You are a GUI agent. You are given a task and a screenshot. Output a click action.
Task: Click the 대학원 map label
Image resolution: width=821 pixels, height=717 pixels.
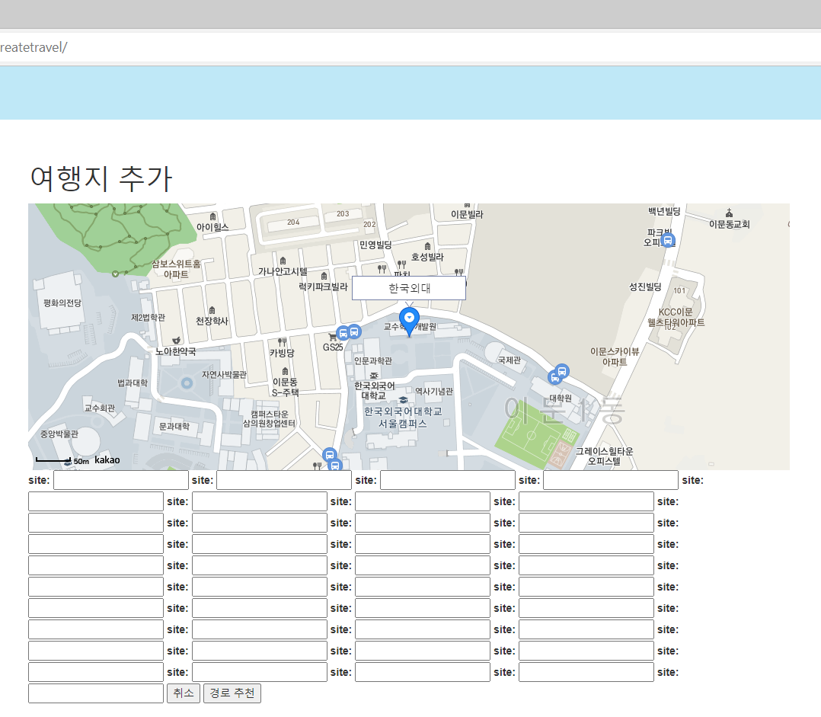tap(561, 398)
